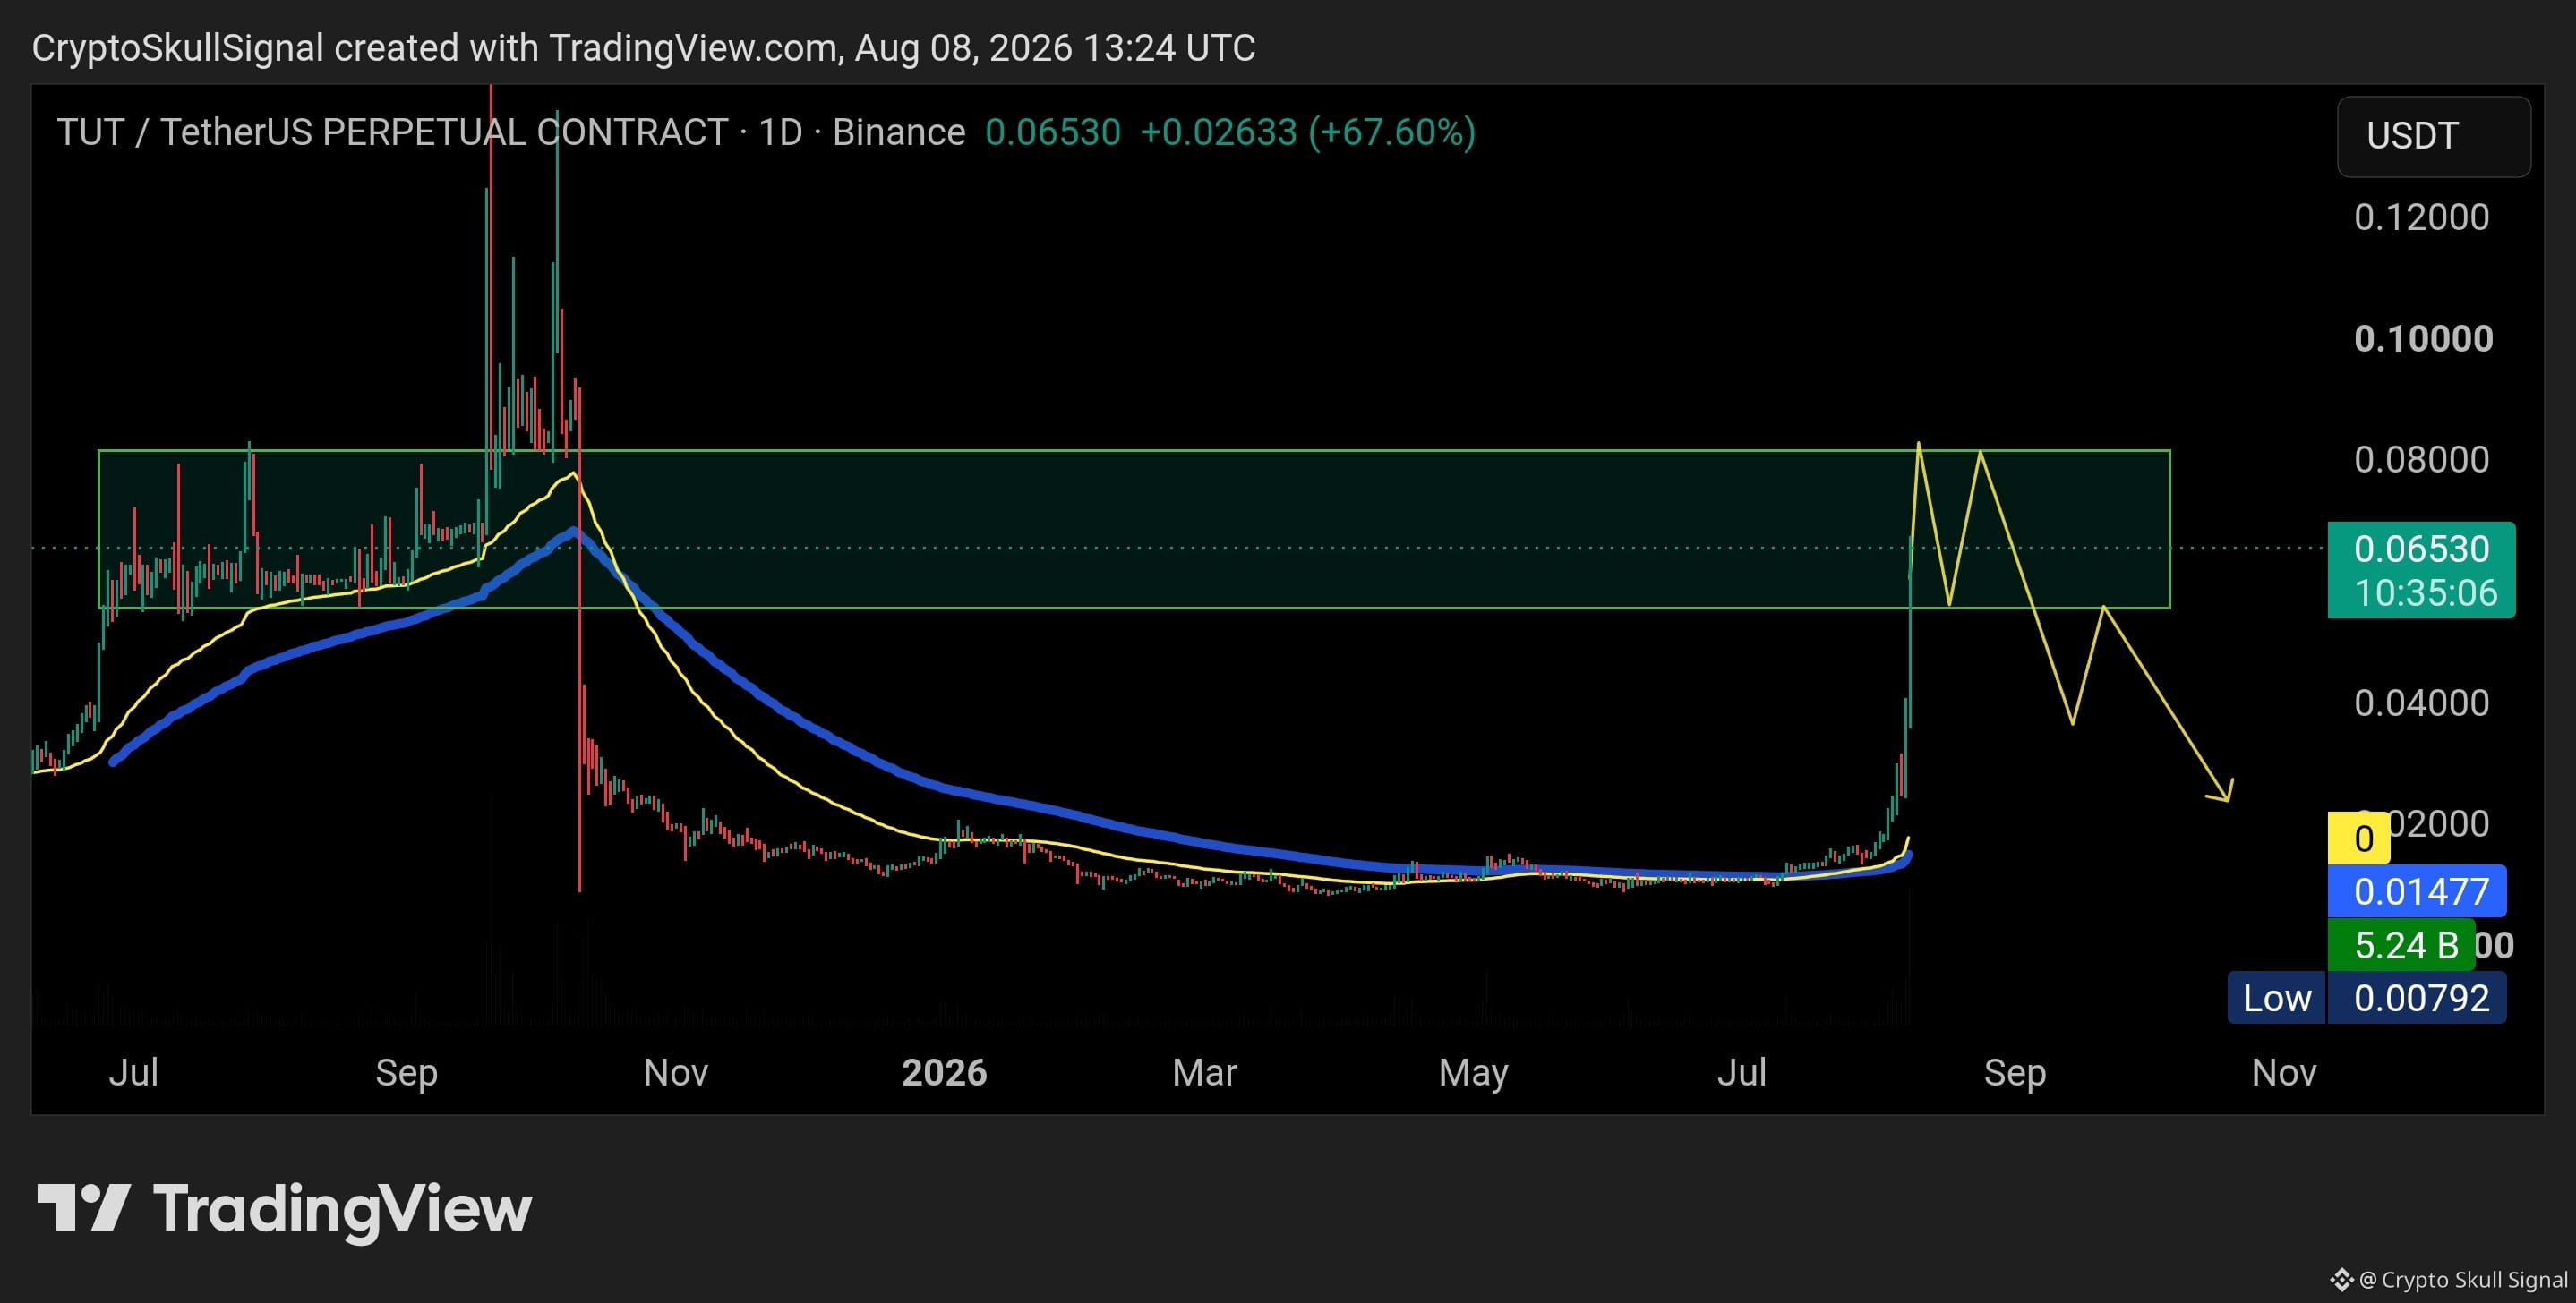This screenshot has width=2576, height=1303.
Task: Click the May label on time axis
Action: [x=1473, y=1073]
